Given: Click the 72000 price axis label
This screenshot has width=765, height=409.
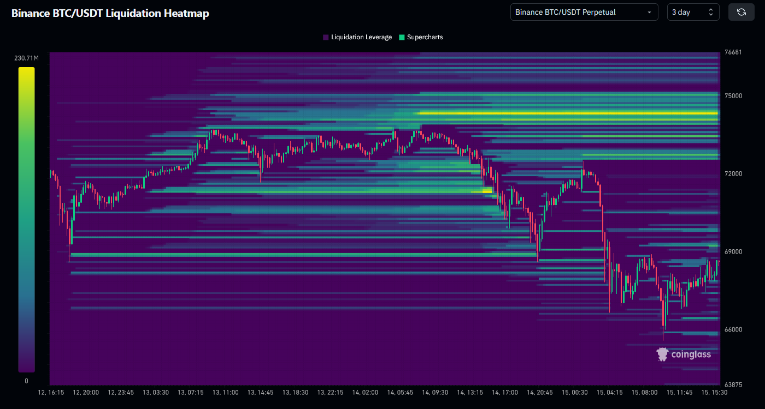Looking at the screenshot, I should 733,174.
